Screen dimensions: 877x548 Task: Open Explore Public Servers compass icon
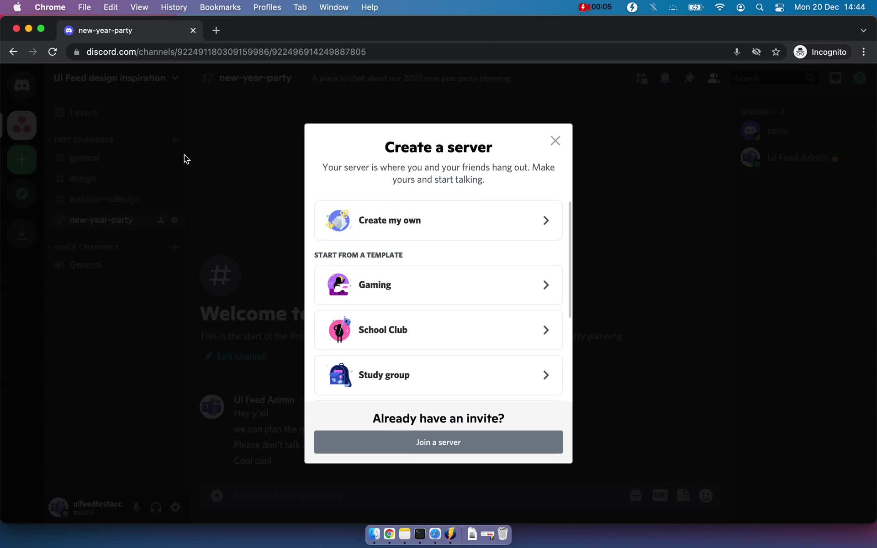(21, 194)
